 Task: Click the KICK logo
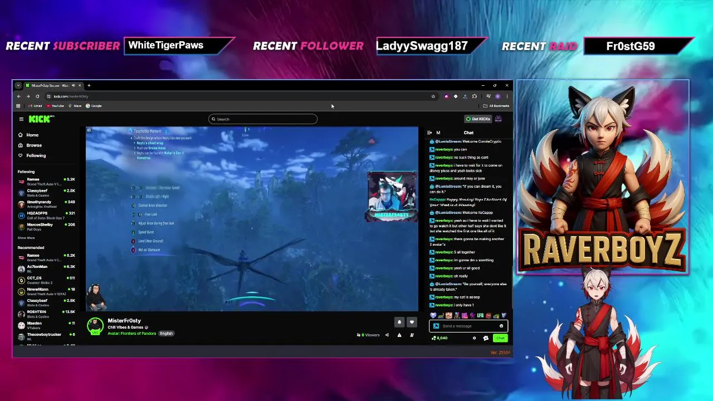(x=41, y=119)
